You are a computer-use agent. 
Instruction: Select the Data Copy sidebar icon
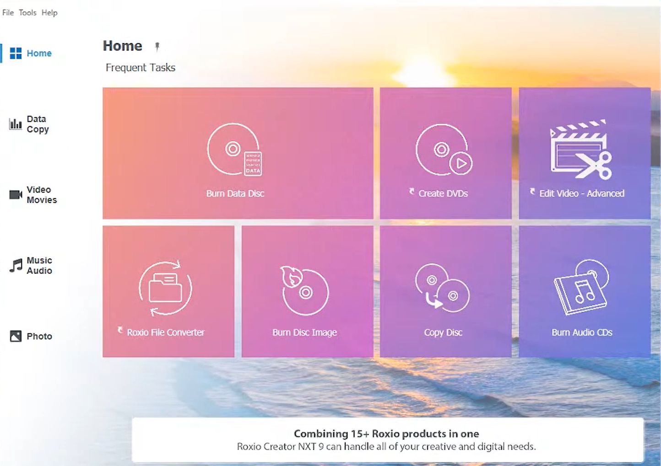(x=15, y=124)
